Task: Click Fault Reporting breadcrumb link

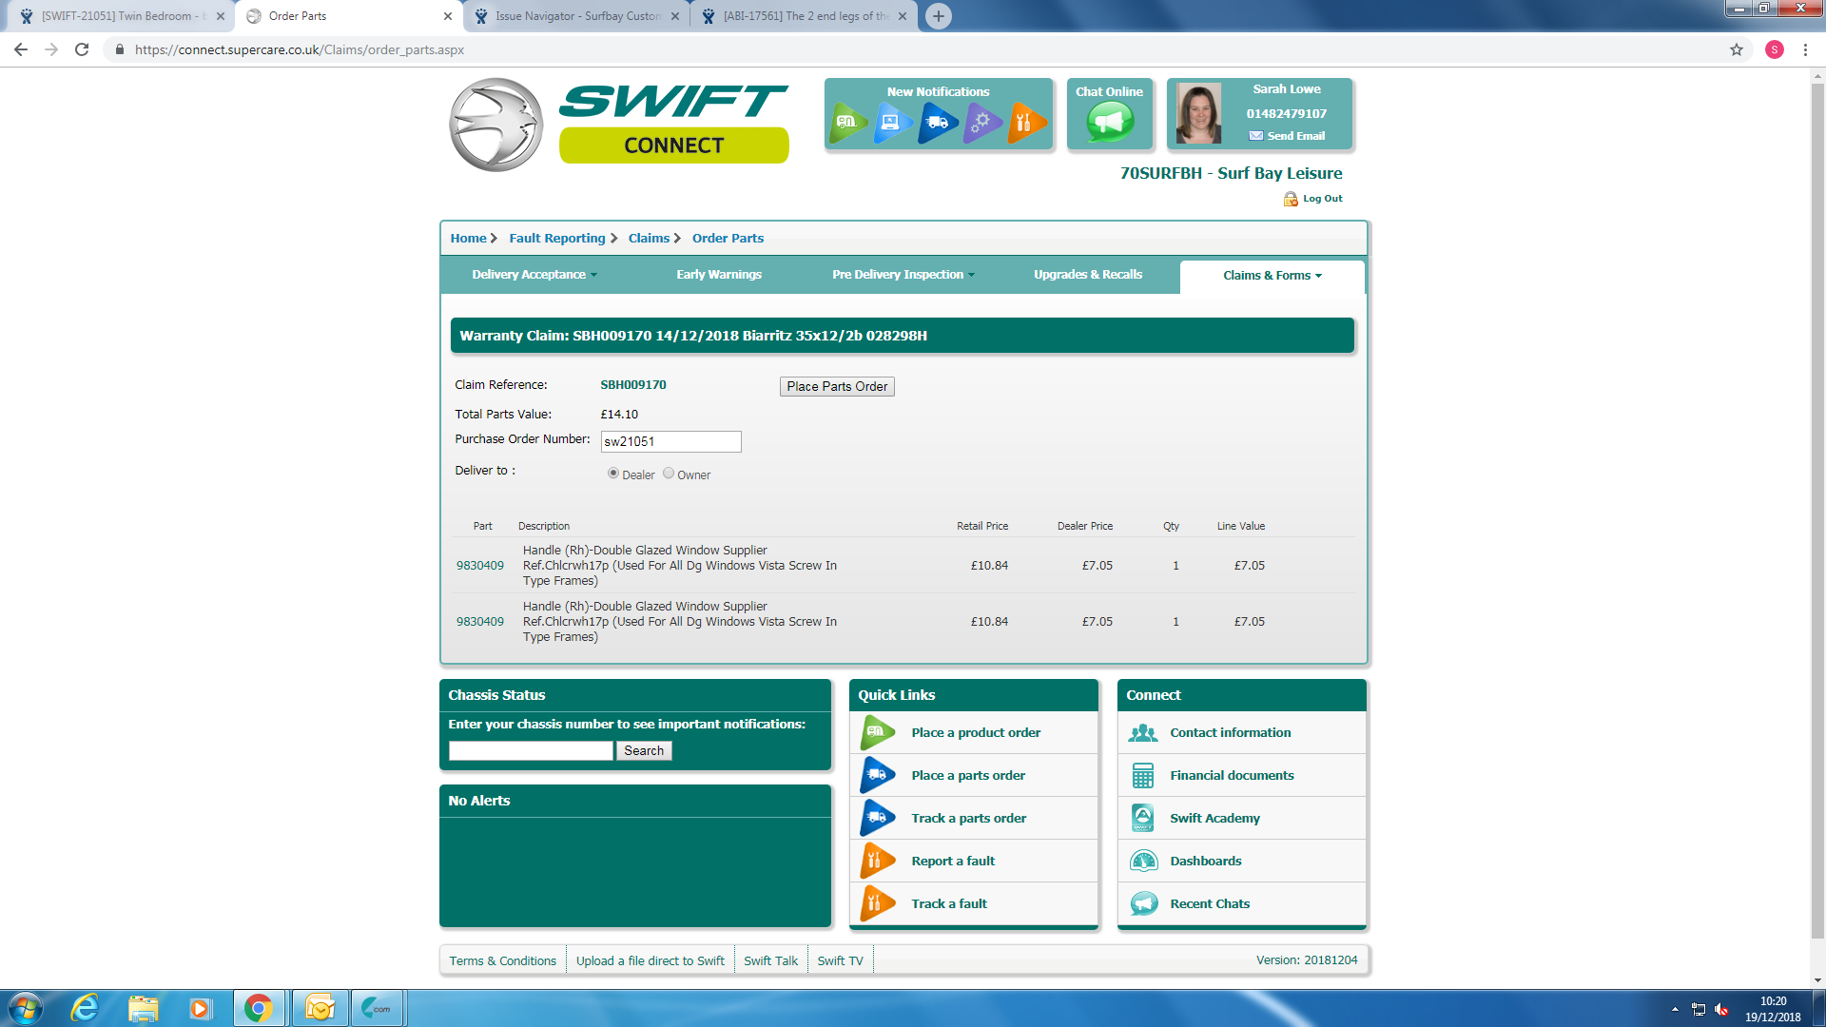Action: [x=557, y=239]
